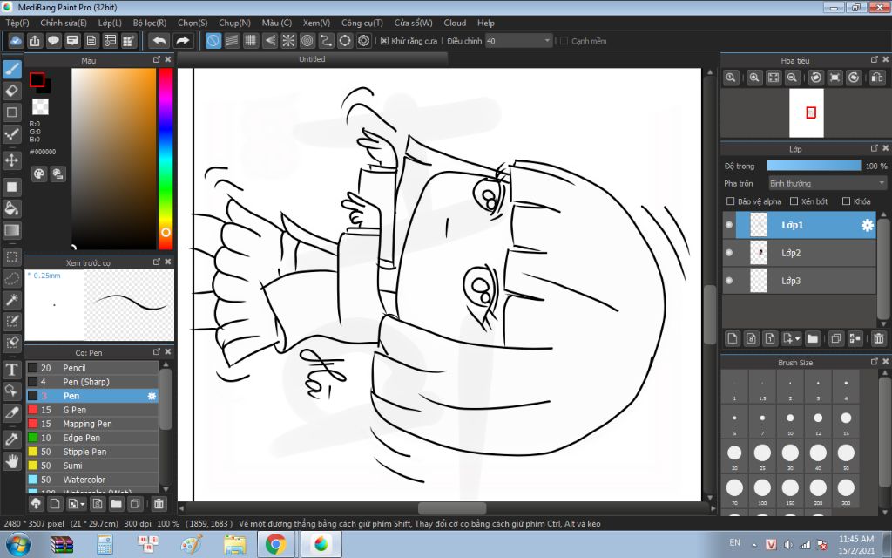The height and width of the screenshot is (558, 892).
Task: Select the Watercolor brush
Action: (92, 480)
